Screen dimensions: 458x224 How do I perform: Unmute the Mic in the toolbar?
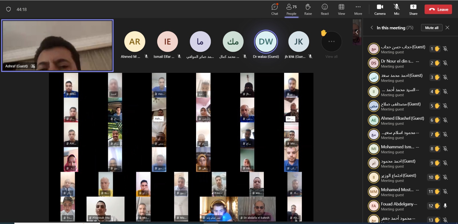tap(396, 9)
